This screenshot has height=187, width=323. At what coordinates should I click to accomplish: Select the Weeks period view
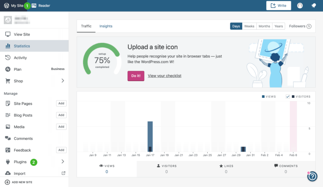click(x=249, y=26)
